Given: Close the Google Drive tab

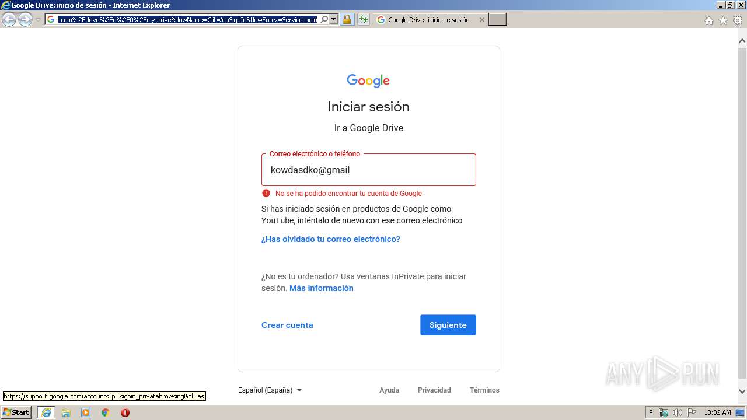Looking at the screenshot, I should pyautogui.click(x=481, y=20).
